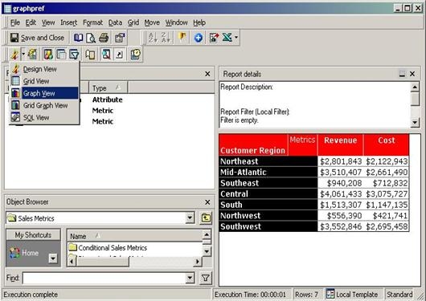Toggle the grid panel icon in second toolbar

coord(61,55)
